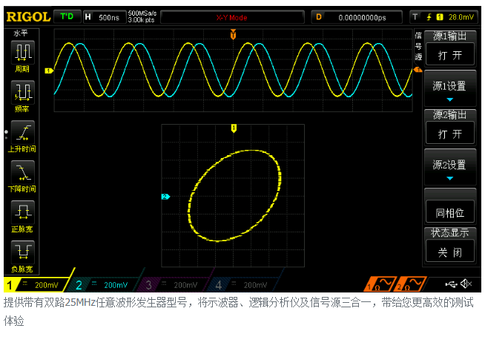Viewport: 485px width, 337px height.
Task: Click the 水平 (Horizontal) menu header
Action: coord(21,33)
